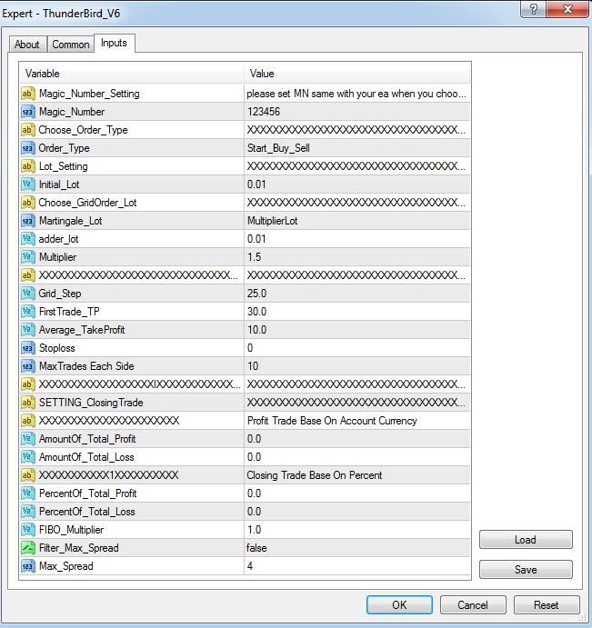The width and height of the screenshot is (592, 628).
Task: Click the Cancel button
Action: 473,604
